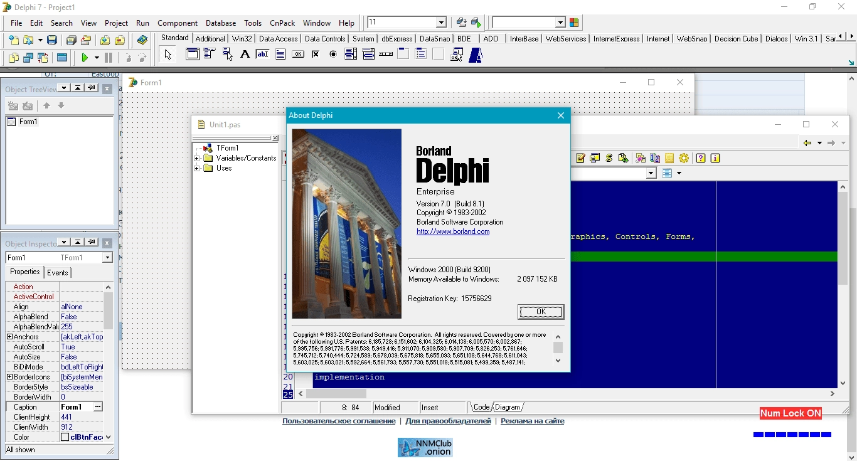Open the Form1 TForm1 object selector dropdown
Screen dimensions: 857x461
coord(107,258)
